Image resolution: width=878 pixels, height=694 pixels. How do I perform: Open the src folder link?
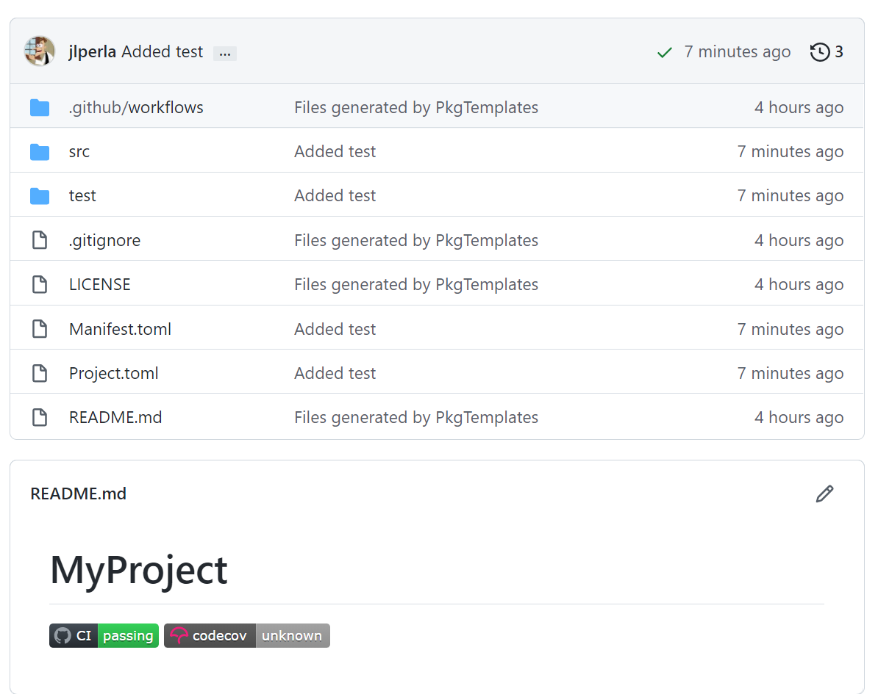79,152
